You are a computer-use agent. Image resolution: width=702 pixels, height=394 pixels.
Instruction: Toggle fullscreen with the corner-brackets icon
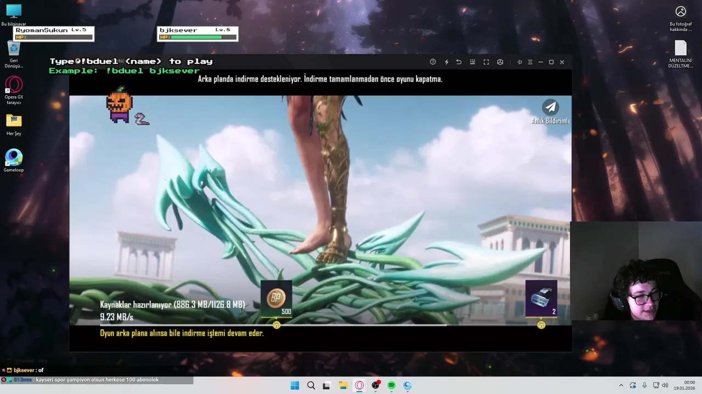[486, 62]
